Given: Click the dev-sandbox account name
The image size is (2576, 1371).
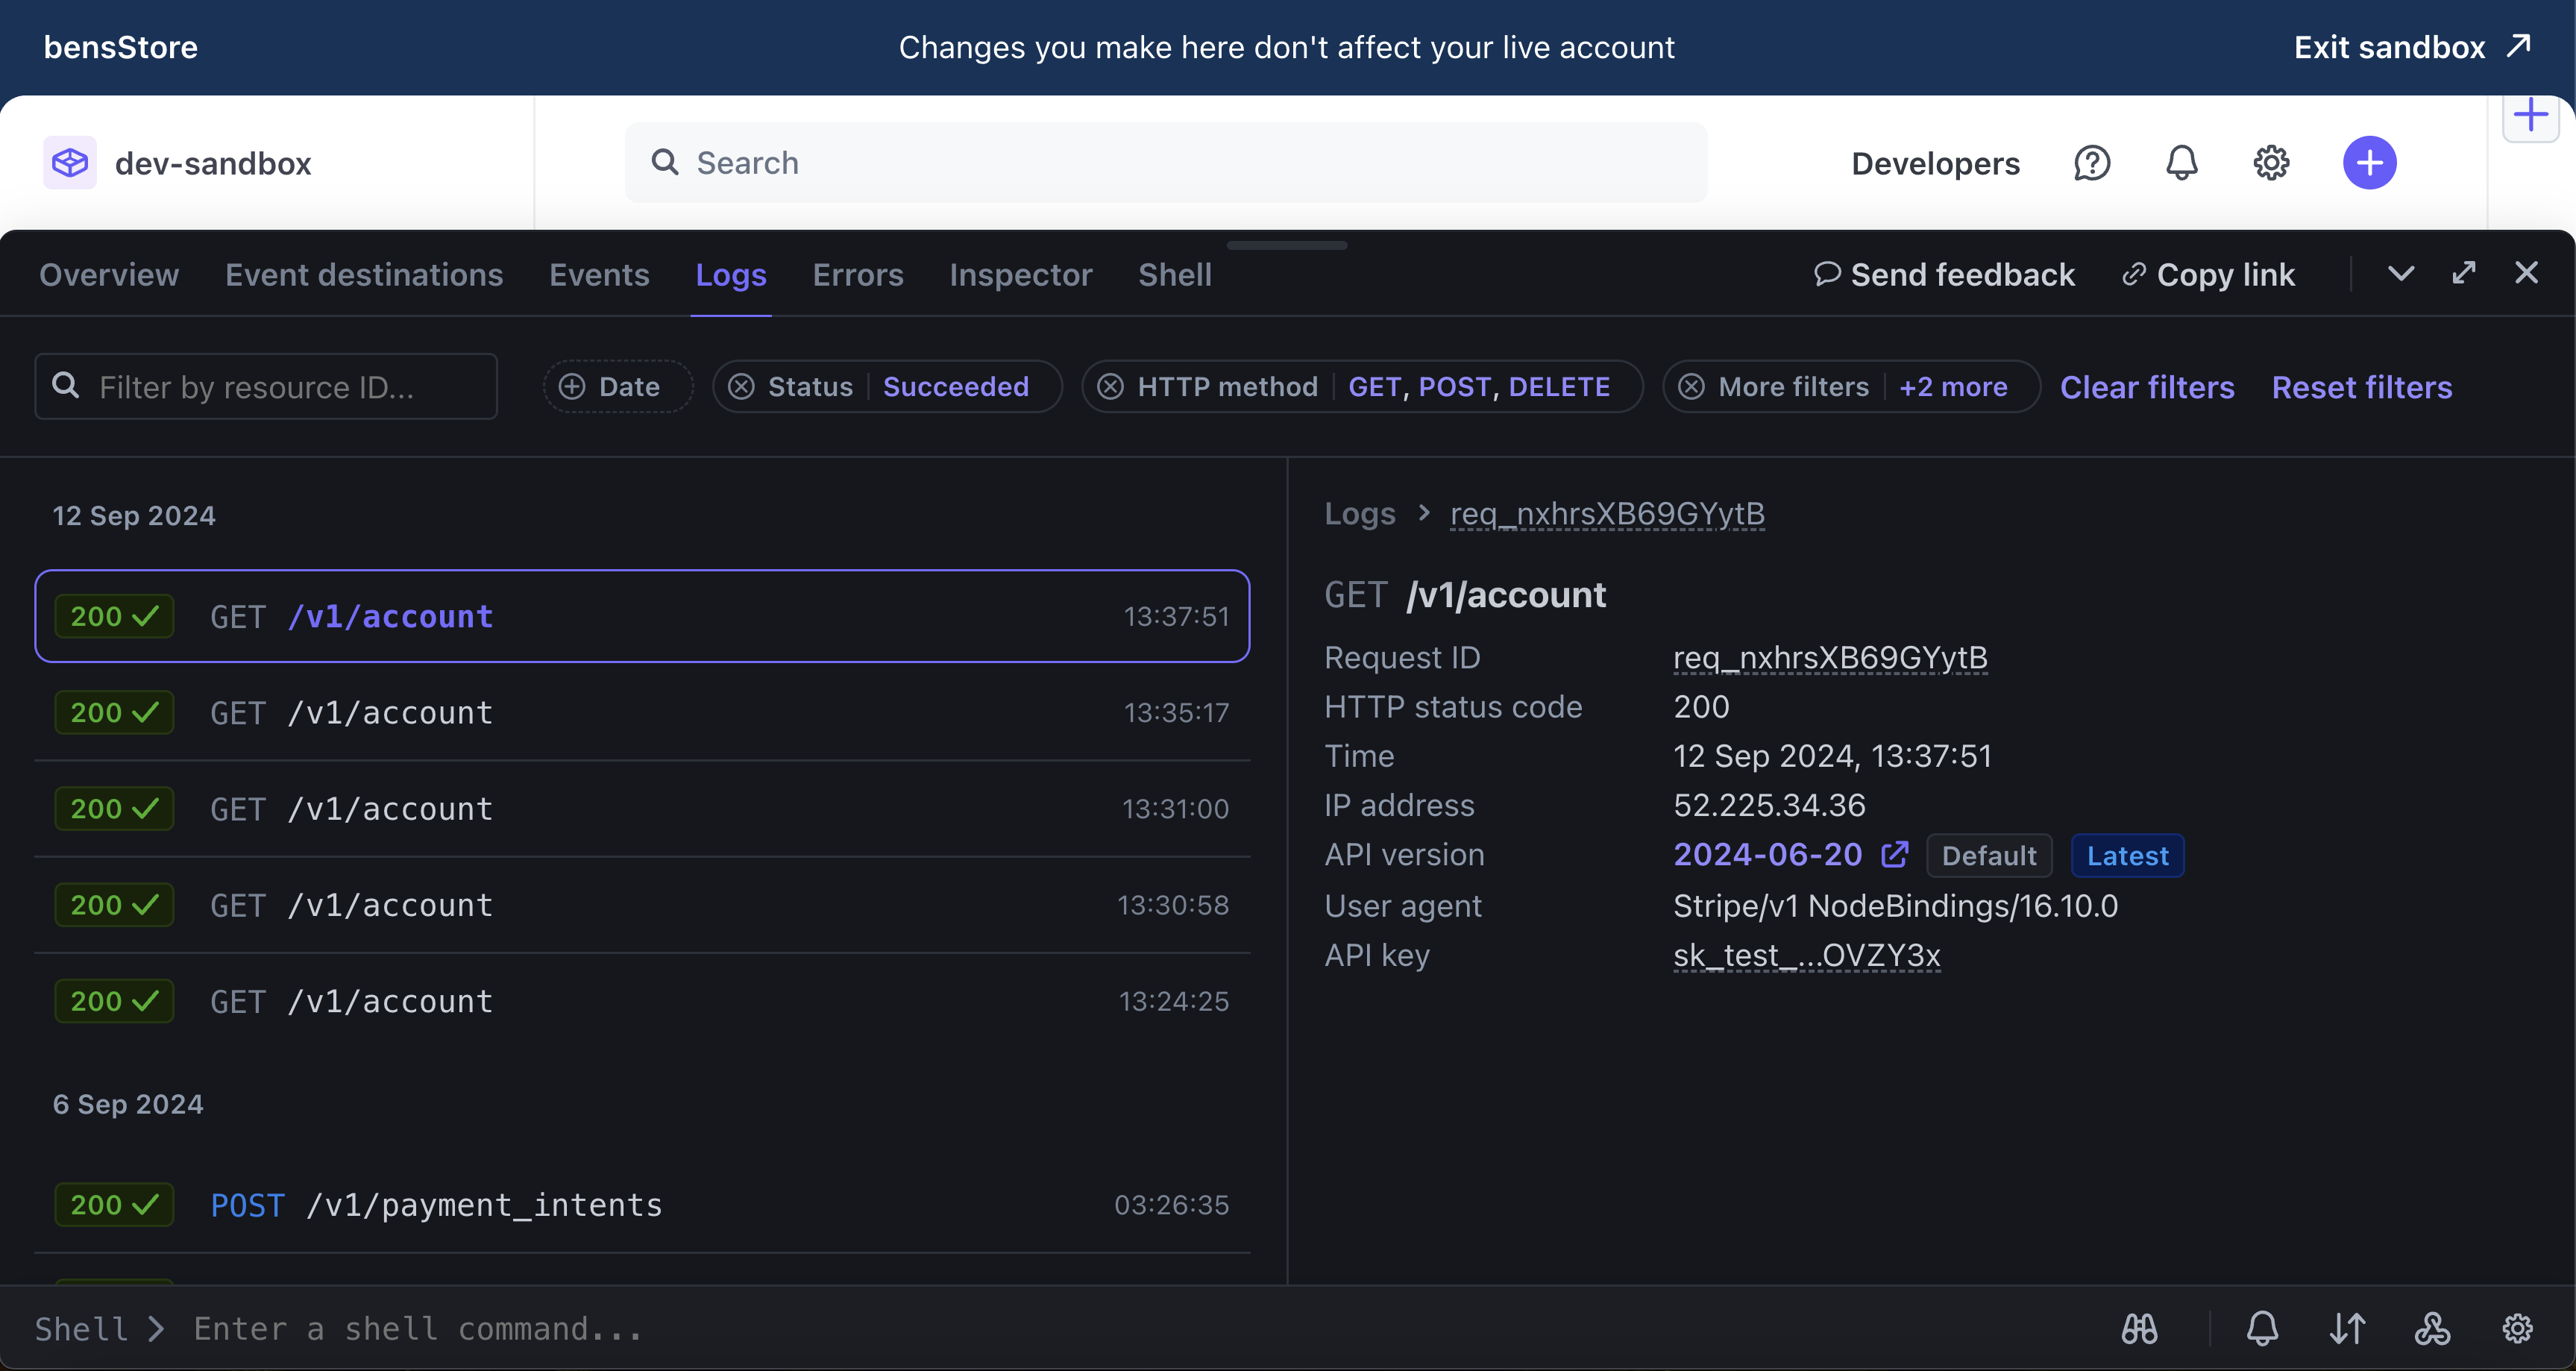Looking at the screenshot, I should (212, 163).
